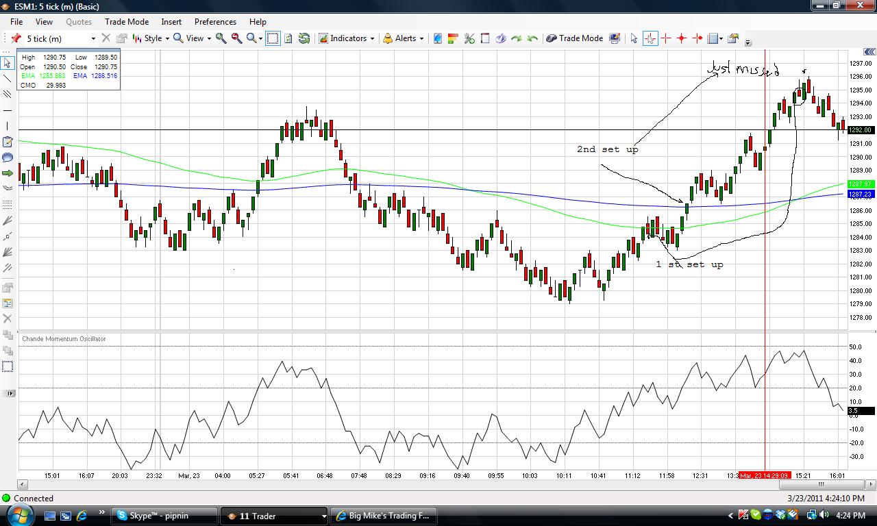Click the Windows Start button
877x526 pixels.
click(x=19, y=515)
